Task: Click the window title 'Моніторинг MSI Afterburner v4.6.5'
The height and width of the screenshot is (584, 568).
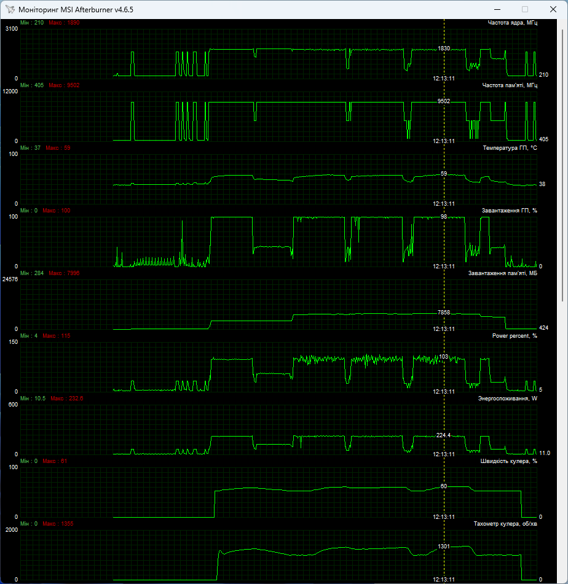Action: (x=76, y=10)
